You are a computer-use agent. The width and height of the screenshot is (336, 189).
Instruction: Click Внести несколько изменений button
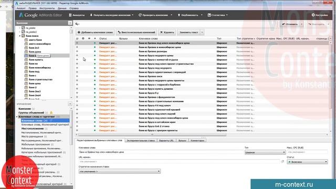tap(136, 33)
